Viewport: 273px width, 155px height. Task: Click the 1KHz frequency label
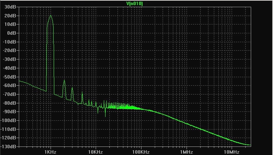(x=50, y=152)
